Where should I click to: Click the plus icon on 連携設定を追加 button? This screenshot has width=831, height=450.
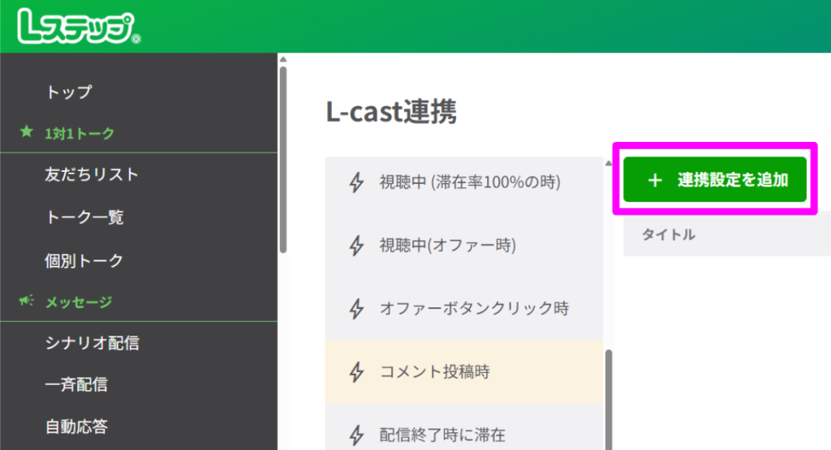coord(656,180)
